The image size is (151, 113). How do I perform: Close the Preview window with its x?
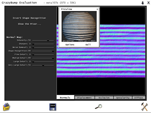97,9
